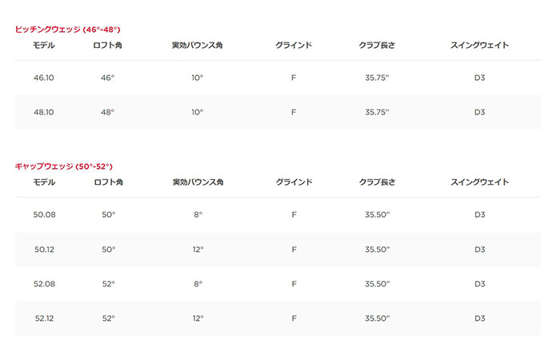560x360 pixels.
Task: Click the 実効バウンス角 header in gap wedge table
Action: click(198, 182)
